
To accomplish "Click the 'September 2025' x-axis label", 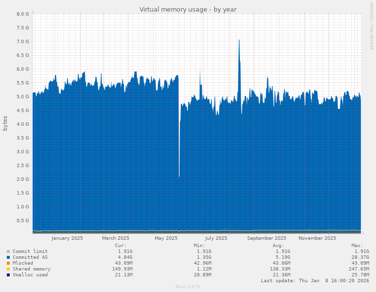I will [267, 238].
